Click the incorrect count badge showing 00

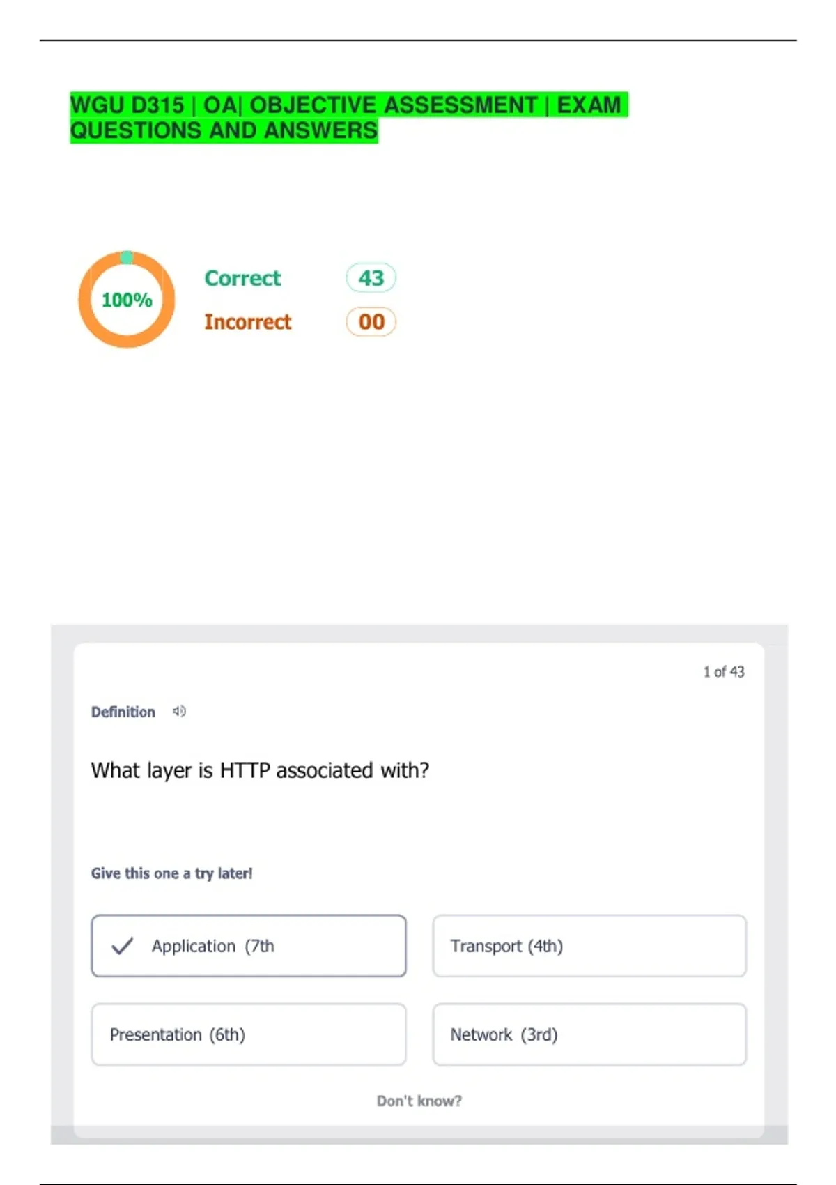(371, 322)
